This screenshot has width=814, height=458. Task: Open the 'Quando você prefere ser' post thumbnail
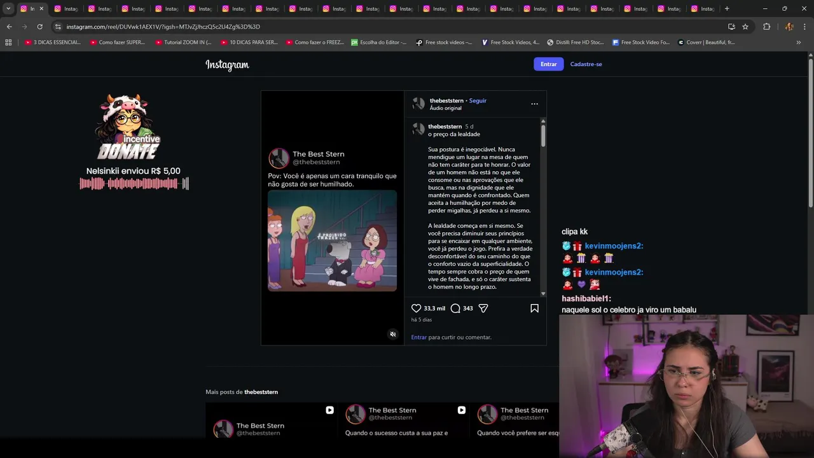[515, 420]
